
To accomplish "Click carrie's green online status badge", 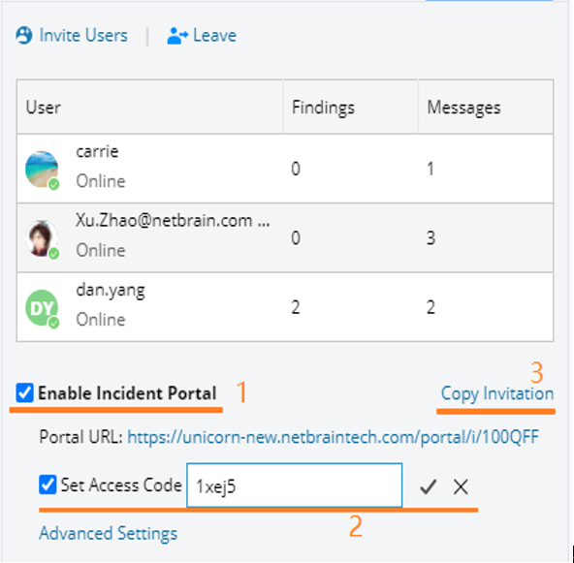I will [54, 184].
